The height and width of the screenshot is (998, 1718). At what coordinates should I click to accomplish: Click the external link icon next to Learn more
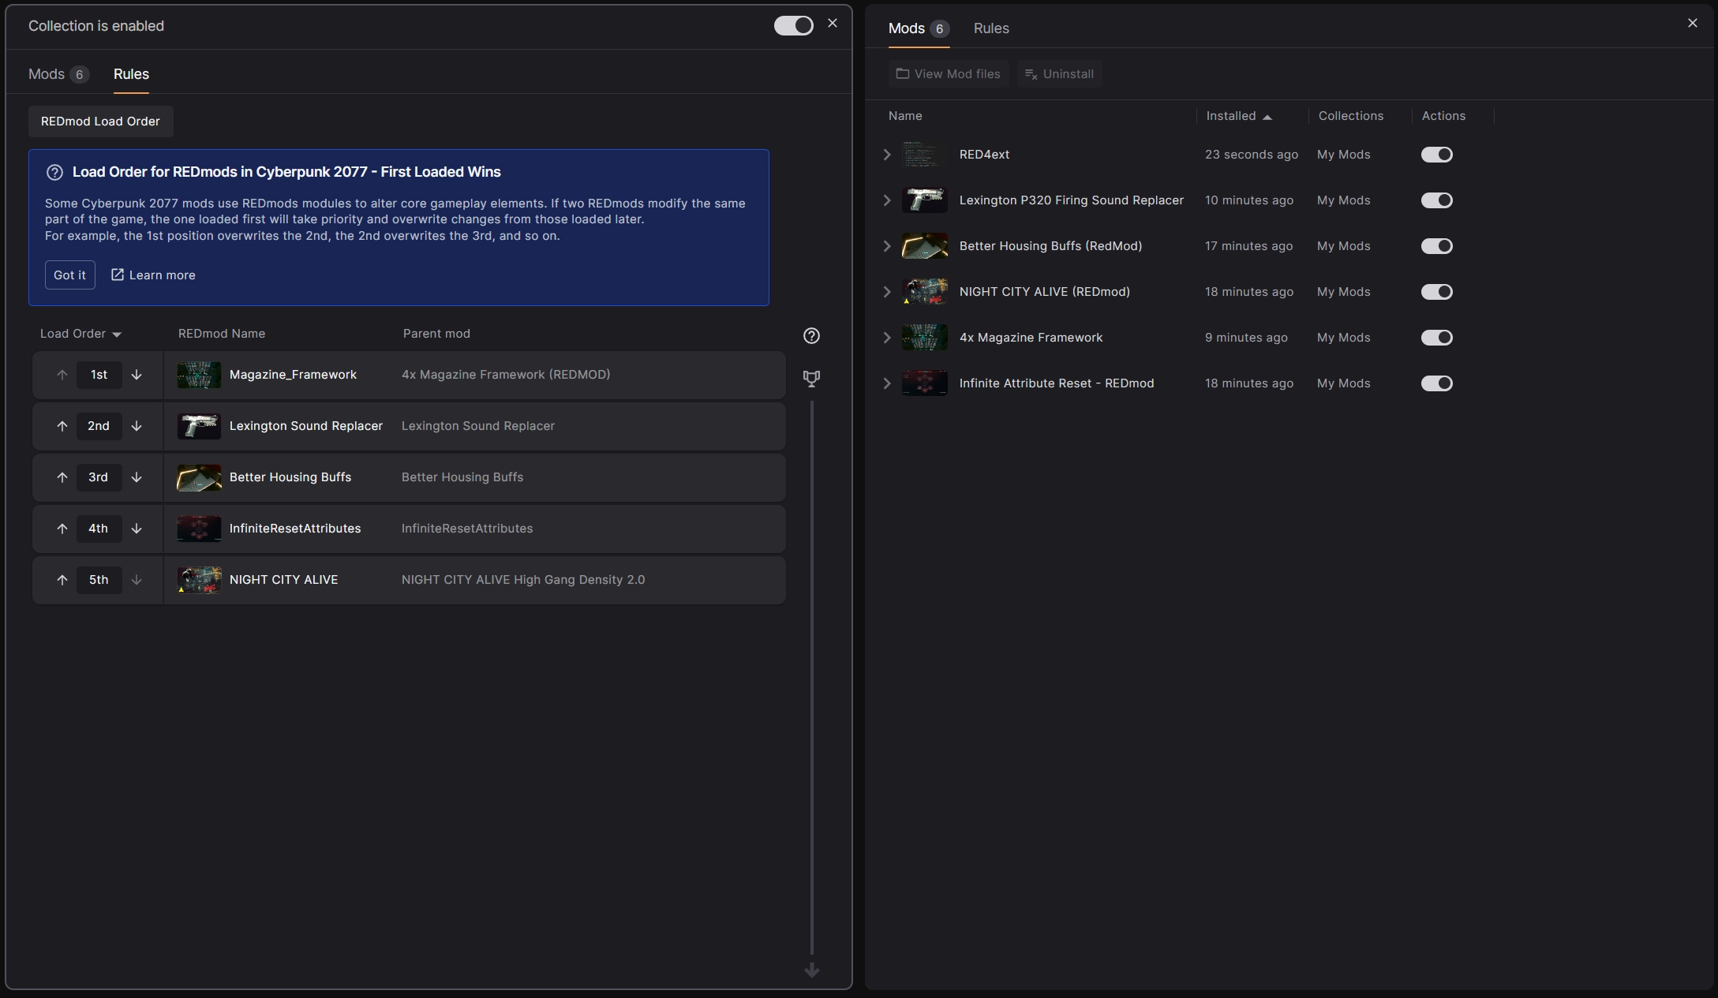[118, 275]
